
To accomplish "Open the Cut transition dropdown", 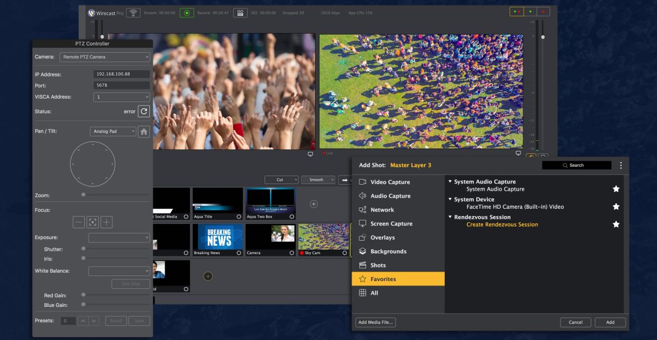I will click(281, 180).
